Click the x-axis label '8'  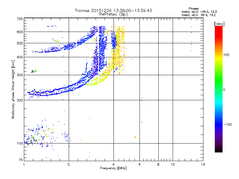click(158, 164)
